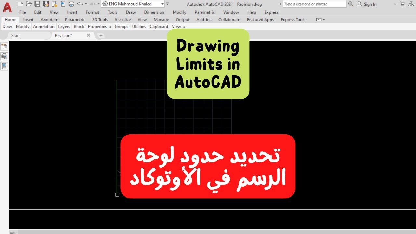
Task: Open the ENG Mahmoud Khaled workspace dropdown
Action: click(x=162, y=4)
